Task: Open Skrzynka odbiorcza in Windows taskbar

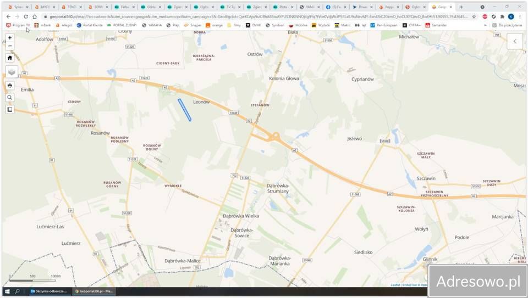Action: tap(48, 291)
